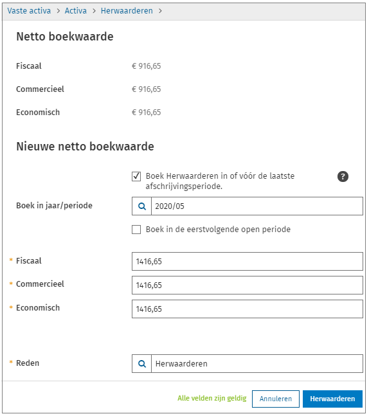Image resolution: width=369 pixels, height=416 pixels.
Task: Click the chevron after Vaste activa breadcrumb
Action: (58, 11)
